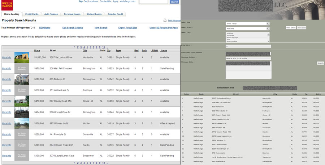Screen dimensions: 325x165
Task: Click the Subscriber Email Address field
Action: pos(248,54)
